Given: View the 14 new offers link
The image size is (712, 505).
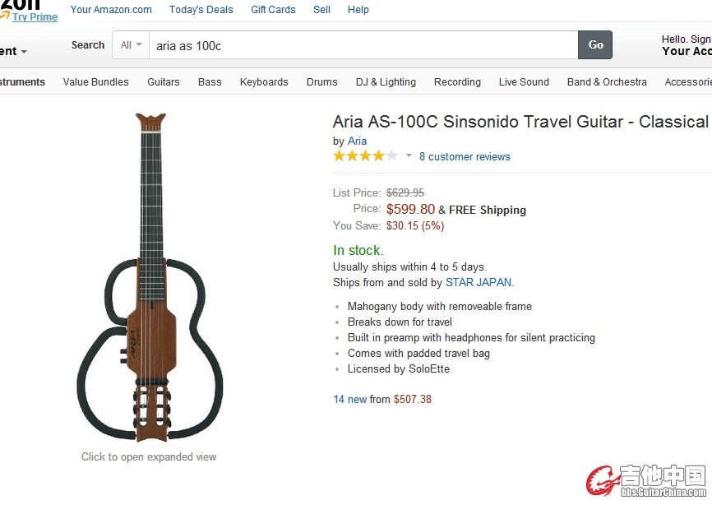Looking at the screenshot, I should (x=349, y=399).
